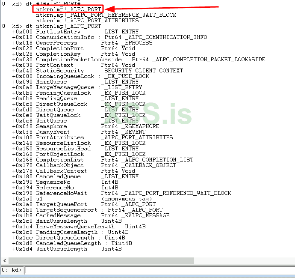
Task: Click the ntkrnlmp!_ALPC_PORT_ATTRIBUTES symbol line
Action: pyautogui.click(x=87, y=21)
